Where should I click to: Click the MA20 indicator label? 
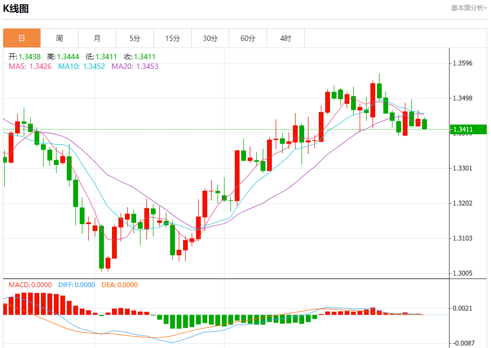click(x=135, y=66)
